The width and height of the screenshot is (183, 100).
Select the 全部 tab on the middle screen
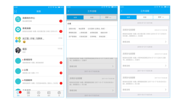(x=75, y=17)
